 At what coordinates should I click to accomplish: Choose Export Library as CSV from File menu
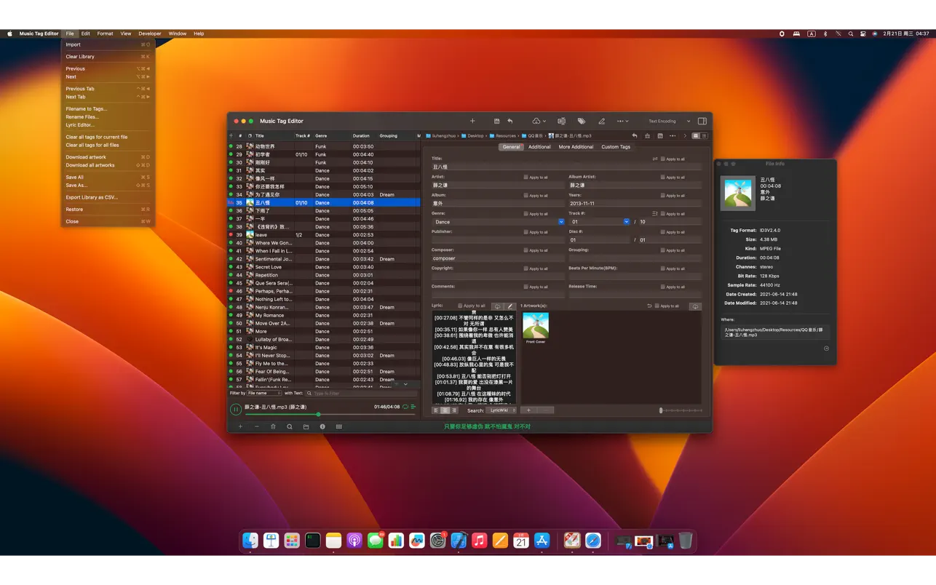(x=92, y=197)
